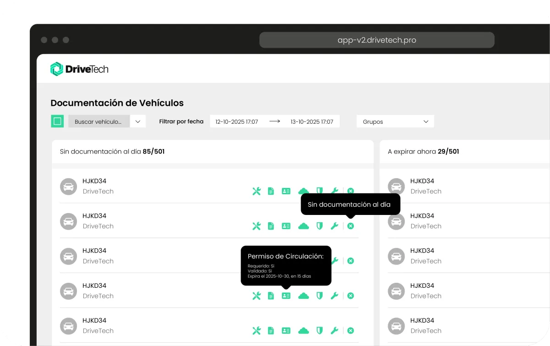Click car avatar of fifth row, Sin documentación list
The image size is (550, 346).
[68, 326]
